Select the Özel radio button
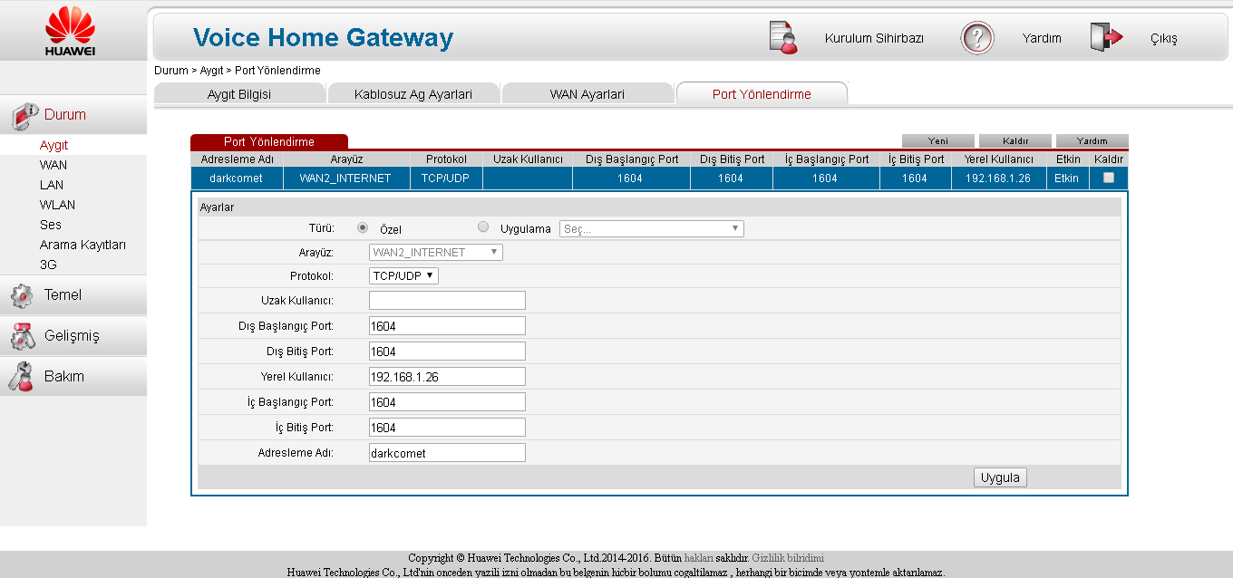The width and height of the screenshot is (1233, 578). [363, 227]
